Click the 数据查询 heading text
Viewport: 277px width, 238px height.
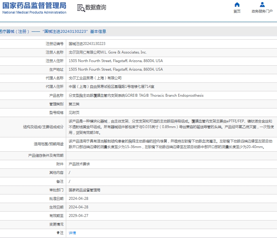pyautogui.click(x=96, y=7)
